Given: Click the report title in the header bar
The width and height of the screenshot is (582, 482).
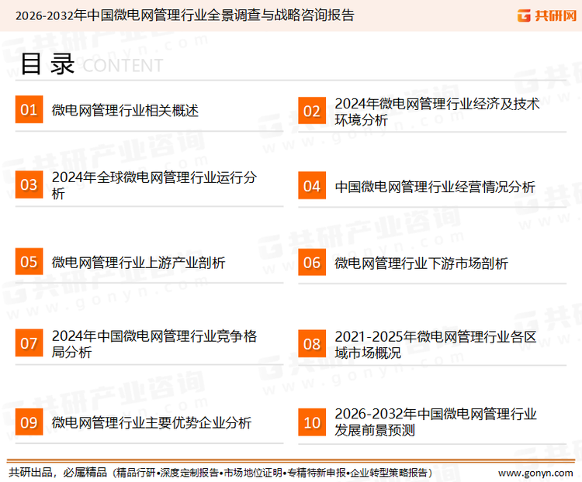Looking at the screenshot, I should pyautogui.click(x=185, y=15).
